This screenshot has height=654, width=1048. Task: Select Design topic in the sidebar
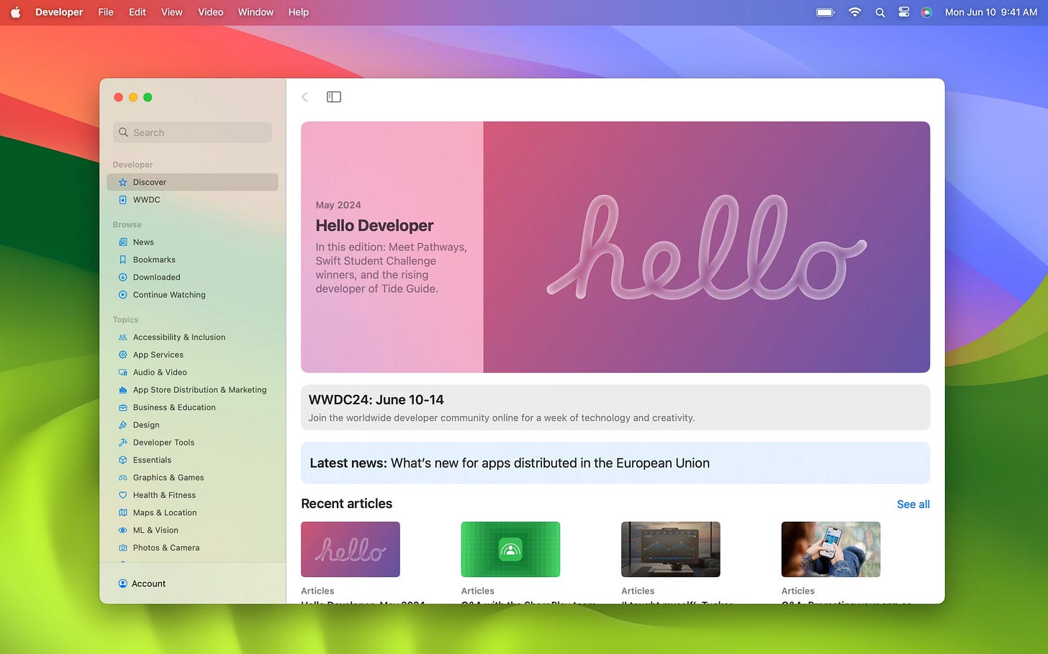192,425
